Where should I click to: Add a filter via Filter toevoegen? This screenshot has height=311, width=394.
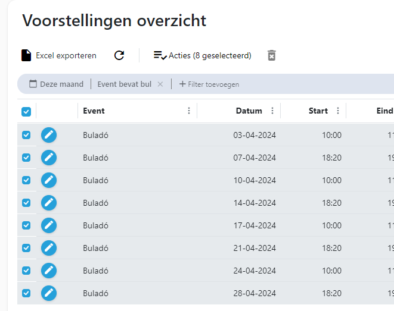pos(209,84)
